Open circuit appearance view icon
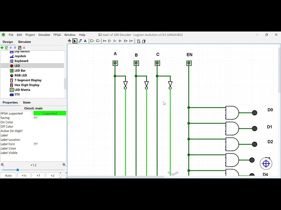This screenshot has width=281, height=210. (144, 41)
